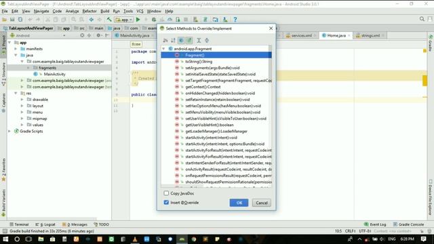Uncheck the Insert @Override checkbox
Image resolution: width=434 pixels, height=244 pixels.
pos(166,202)
